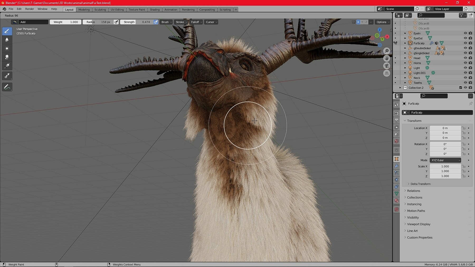475x267 pixels.
Task: Select the Annotate tool
Action: [x=7, y=87]
